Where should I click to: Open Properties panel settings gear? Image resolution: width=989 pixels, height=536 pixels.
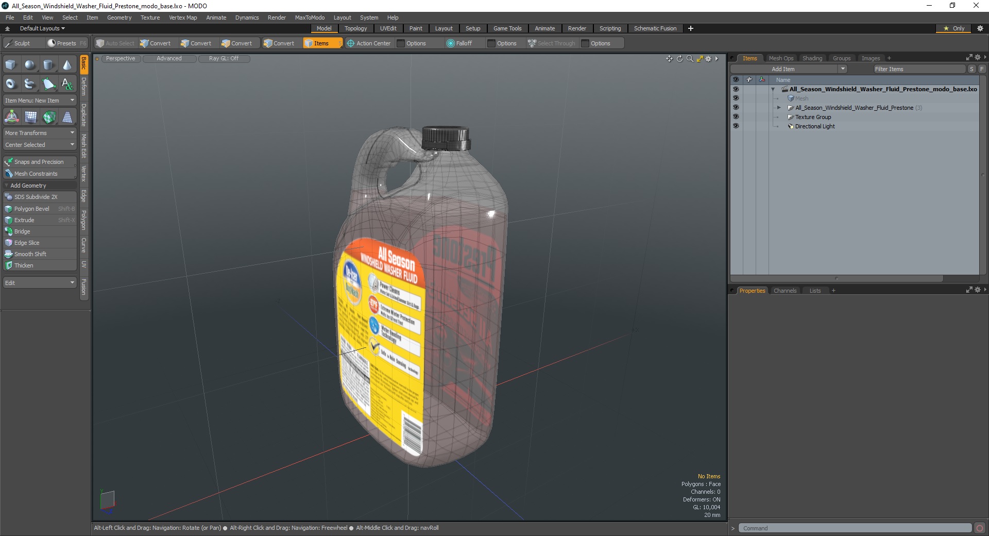[977, 290]
